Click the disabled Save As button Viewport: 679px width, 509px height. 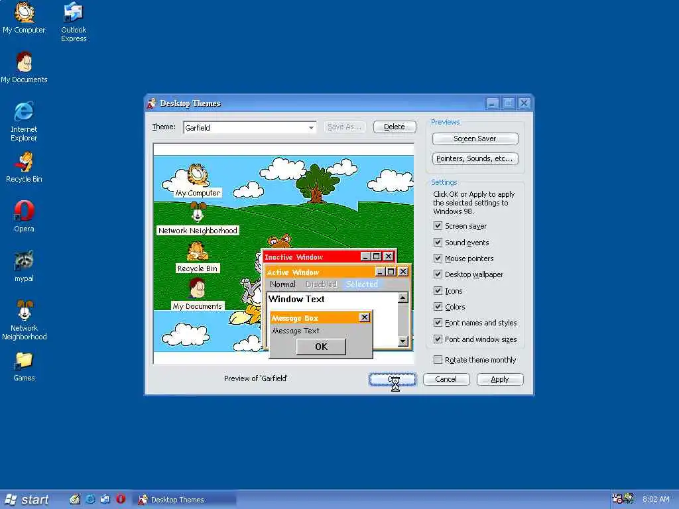[x=345, y=127]
